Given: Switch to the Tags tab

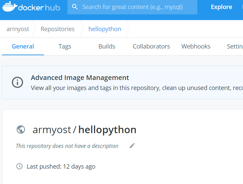Looking at the screenshot, I should (x=65, y=47).
